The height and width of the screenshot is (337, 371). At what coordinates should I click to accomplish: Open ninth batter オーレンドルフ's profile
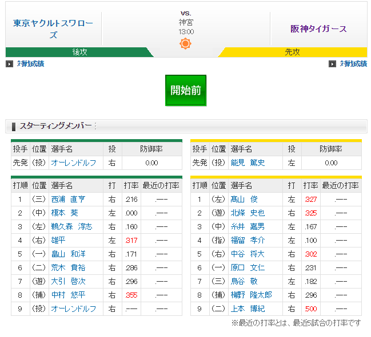pyautogui.click(x=74, y=309)
